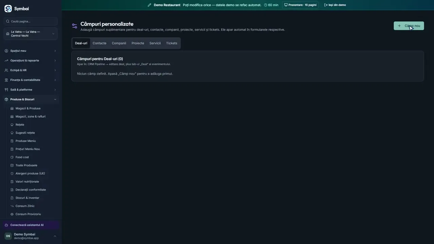Expand the Finanțe & contabilitate section
The height and width of the screenshot is (244, 434).
tap(31, 80)
